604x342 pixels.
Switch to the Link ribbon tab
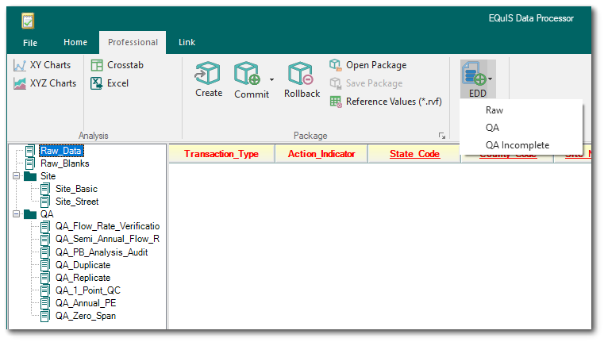click(x=187, y=43)
